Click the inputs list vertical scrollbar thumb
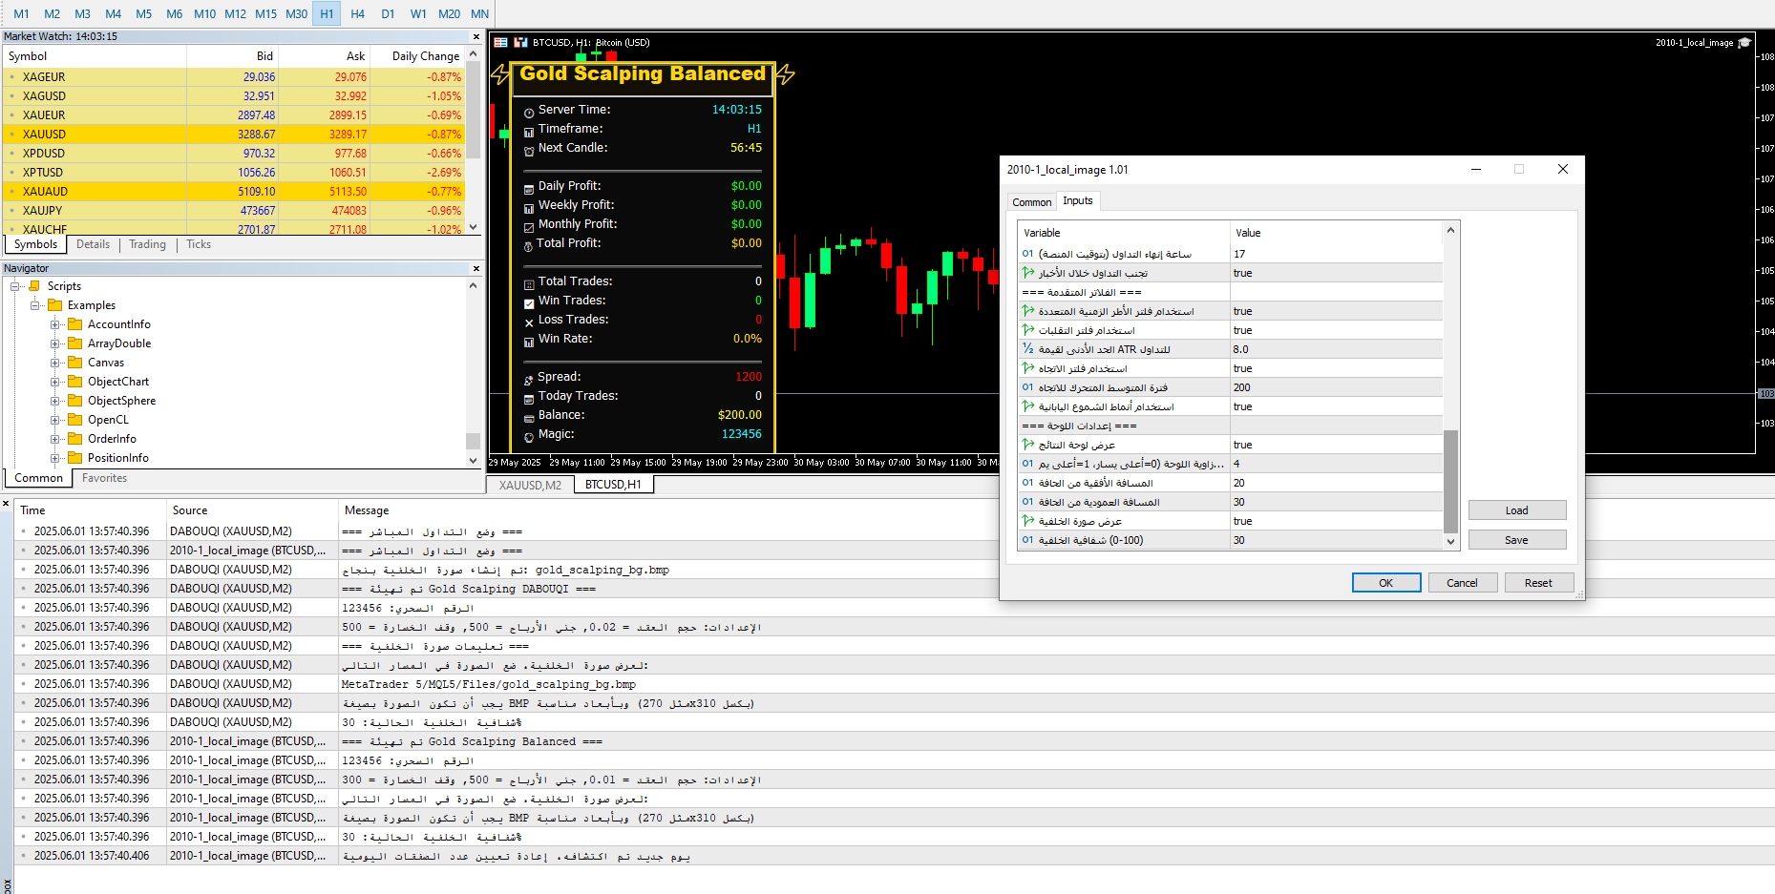Viewport: 1775px width, 894px height. tap(1450, 481)
